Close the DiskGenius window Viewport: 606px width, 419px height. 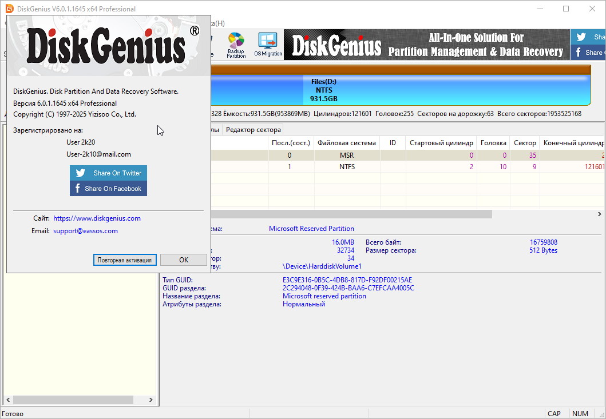592,9
